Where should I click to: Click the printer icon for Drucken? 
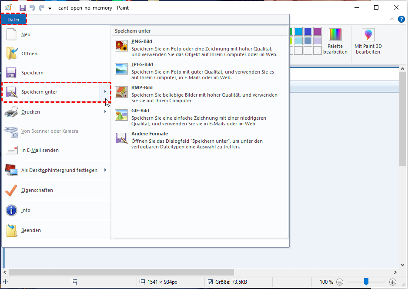point(11,112)
